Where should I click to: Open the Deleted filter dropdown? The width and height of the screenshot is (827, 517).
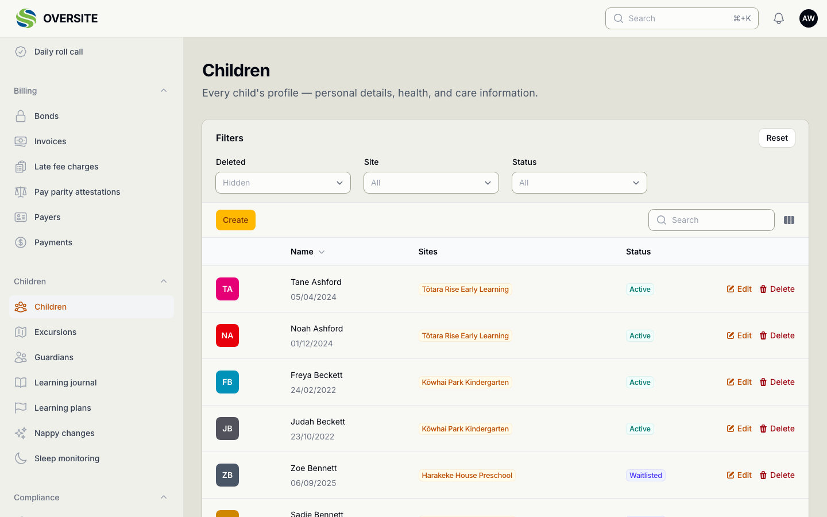click(283, 183)
